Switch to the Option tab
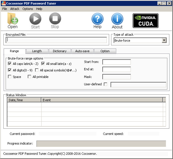The image size is (173, 159). pyautogui.click(x=105, y=51)
